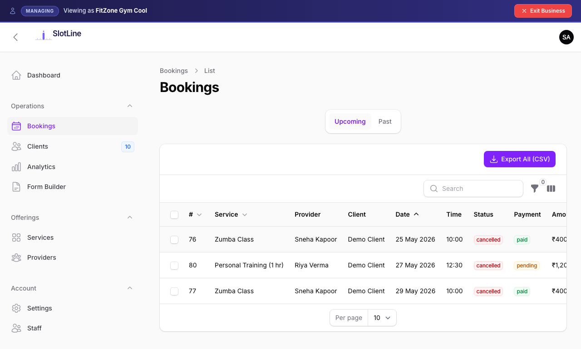The width and height of the screenshot is (581, 349).
Task: Open Staff in the sidebar
Action: [73, 328]
